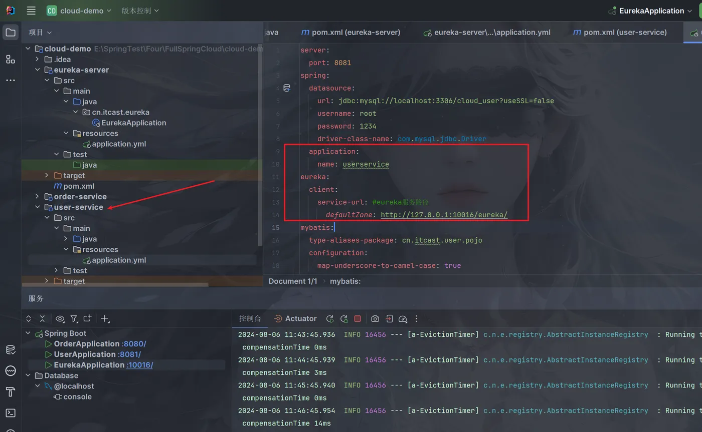702x432 pixels.
Task: Add a new service with plus icon
Action: (105, 318)
